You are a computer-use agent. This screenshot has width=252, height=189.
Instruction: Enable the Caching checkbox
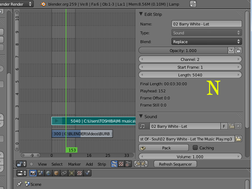[195, 148]
